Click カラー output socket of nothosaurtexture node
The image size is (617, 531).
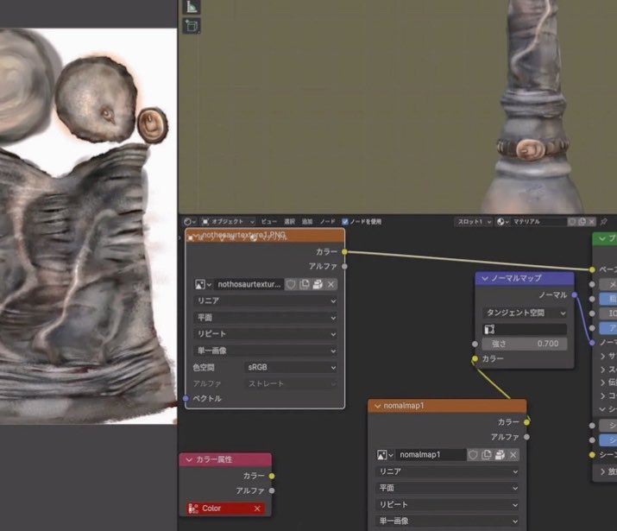[x=344, y=251]
